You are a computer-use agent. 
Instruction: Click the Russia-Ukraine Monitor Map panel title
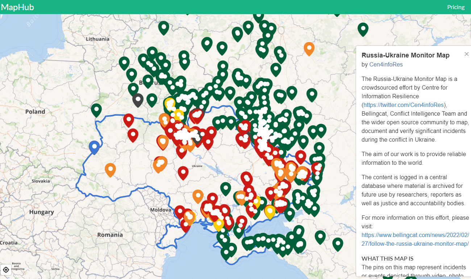coord(405,55)
